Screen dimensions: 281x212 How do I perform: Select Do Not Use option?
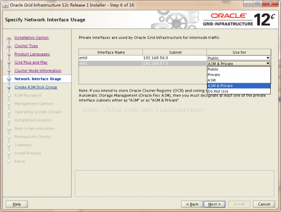pos(239,91)
